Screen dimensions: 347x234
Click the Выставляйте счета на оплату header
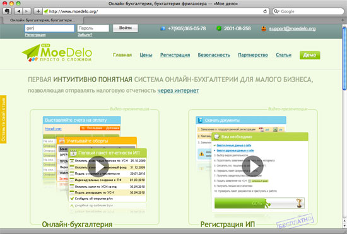(81, 120)
